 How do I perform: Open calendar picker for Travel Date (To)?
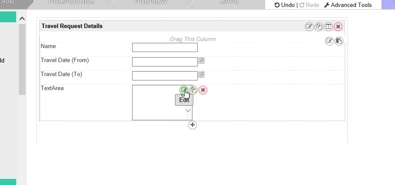coord(202,74)
